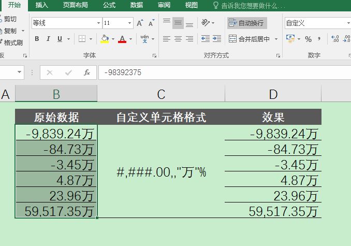Toggle the Middle Align icon
351x246 pixels.
pos(178,23)
